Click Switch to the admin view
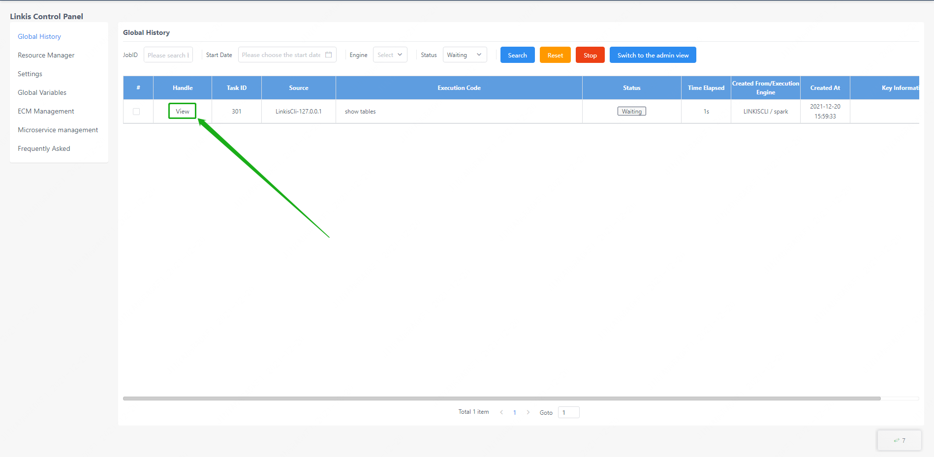This screenshot has height=457, width=934. pyautogui.click(x=653, y=55)
